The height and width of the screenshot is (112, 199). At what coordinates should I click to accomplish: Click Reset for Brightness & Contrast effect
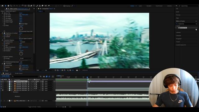pyautogui.click(x=21, y=33)
